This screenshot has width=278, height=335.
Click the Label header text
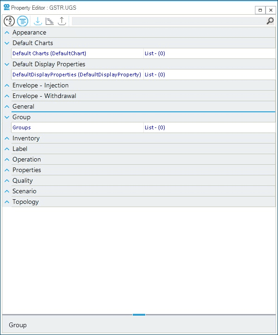point(20,149)
